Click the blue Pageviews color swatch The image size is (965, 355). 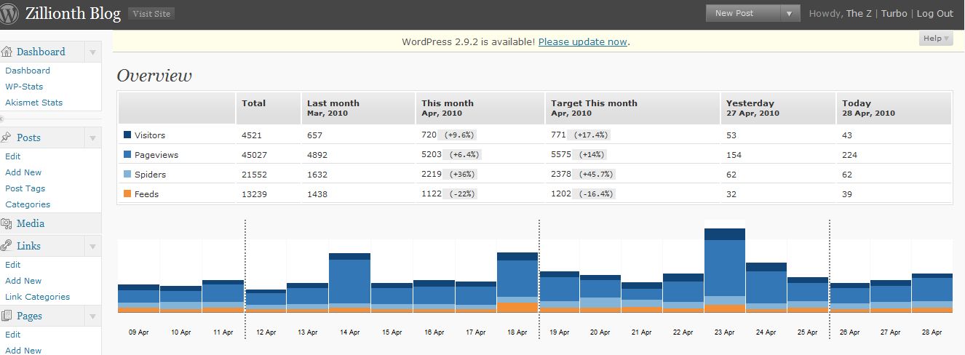point(127,154)
